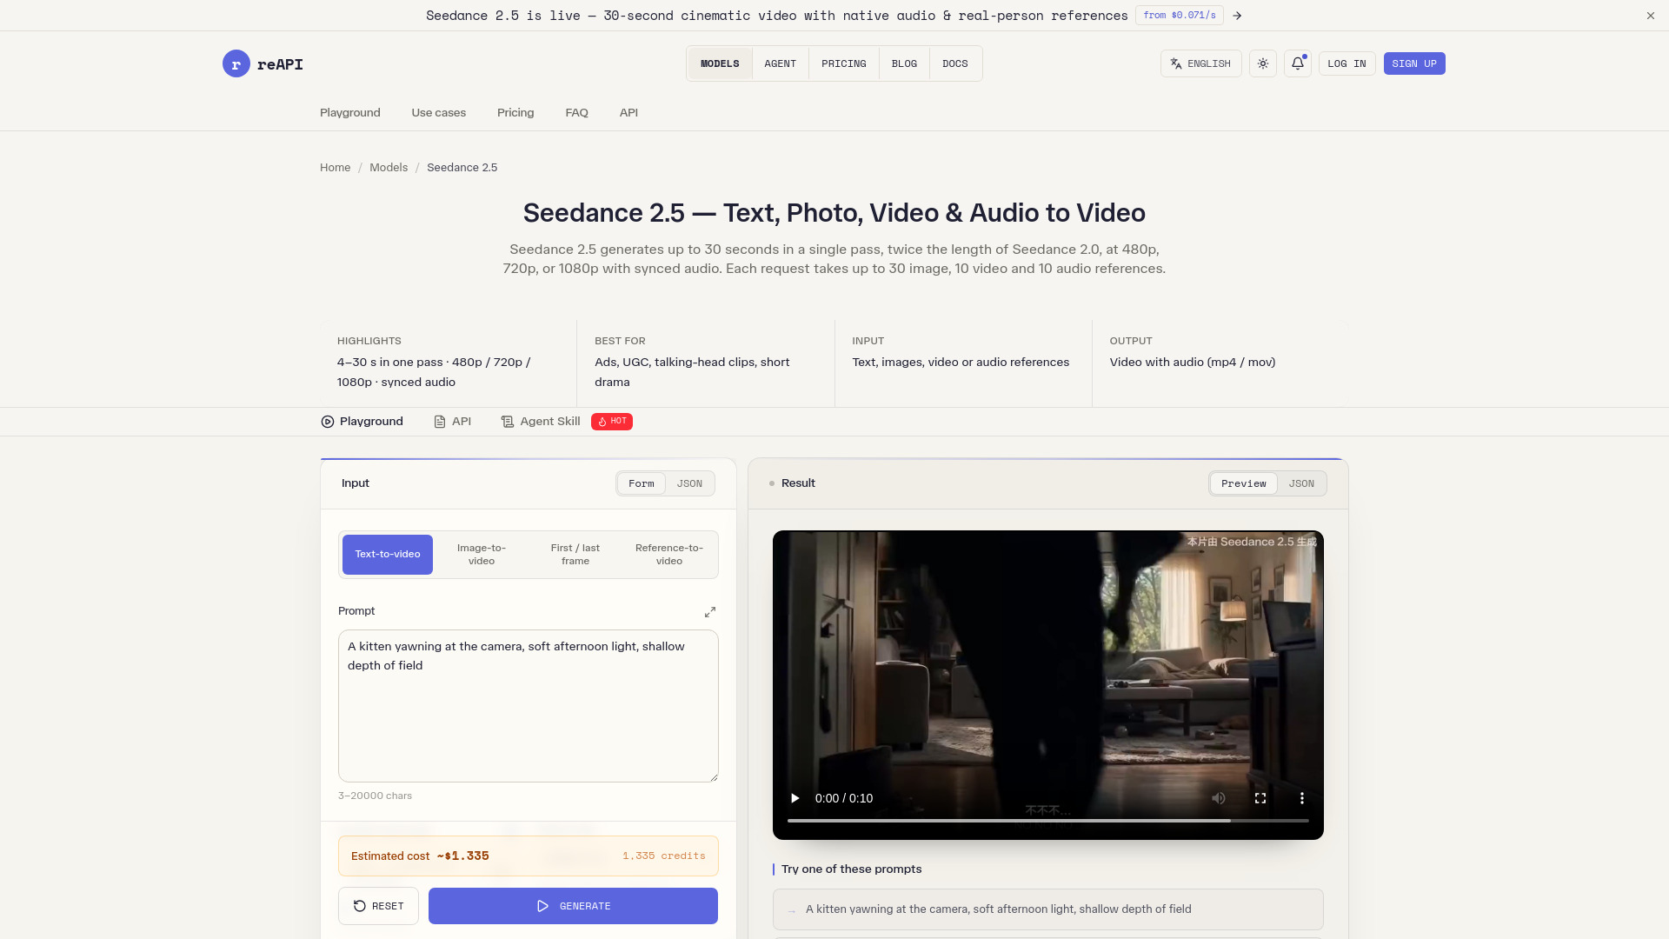Click the HOT badge
1669x939 pixels.
tap(612, 422)
